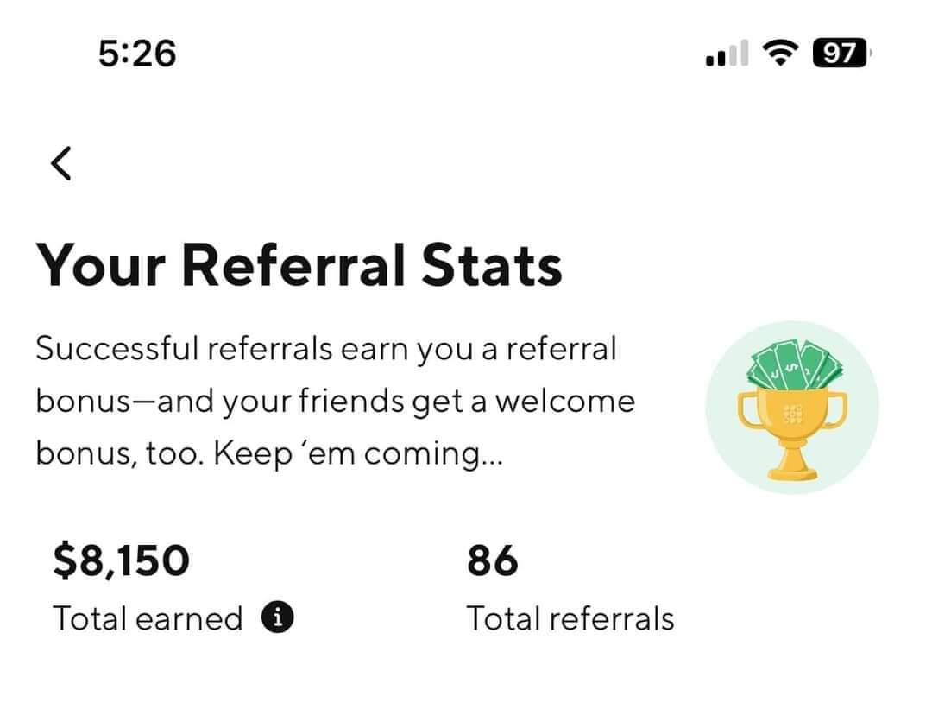This screenshot has height=728, width=932.
Task: Tap the Wi-Fi status icon
Action: tap(781, 53)
